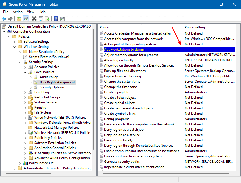Click the Back arrow toolbar icon
The image size is (241, 183).
pos(4,19)
